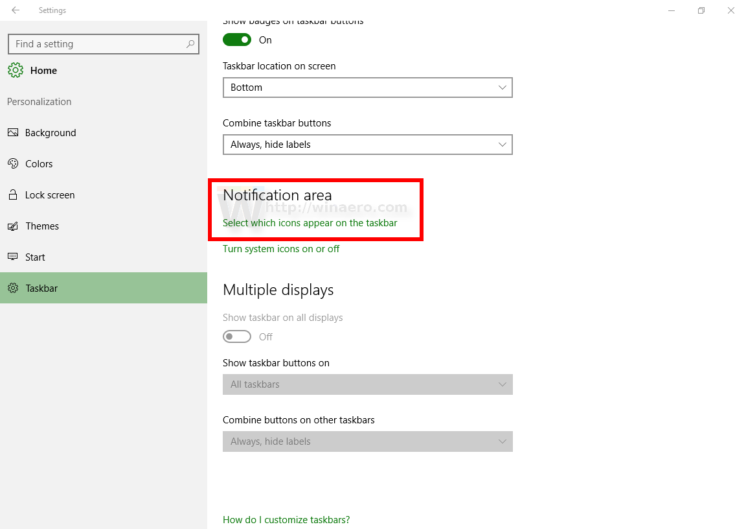Viewport: 746px width, 529px height.
Task: Open the Taskbar location dropdown
Action: [x=367, y=88]
